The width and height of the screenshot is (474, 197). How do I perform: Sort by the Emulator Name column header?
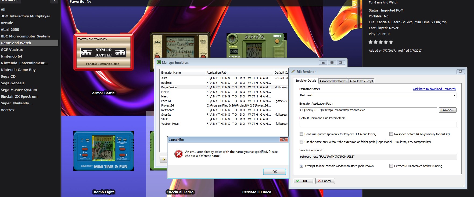coord(182,73)
